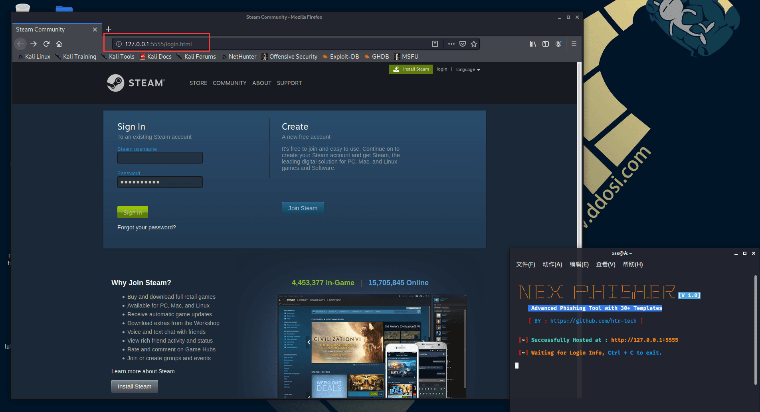Open the Firefox library icon
Image resolution: width=760 pixels, height=412 pixels.
pos(533,44)
